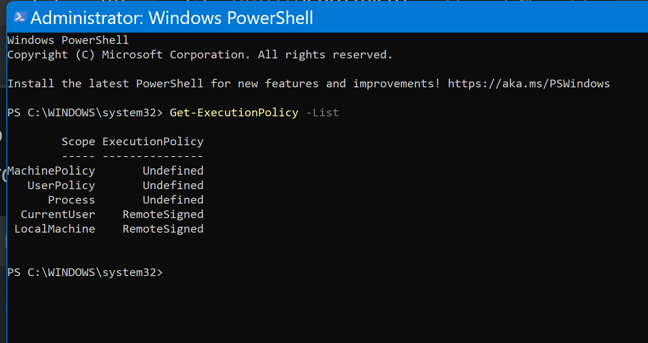Click the -List parameter text
648x343 pixels.
(x=322, y=113)
